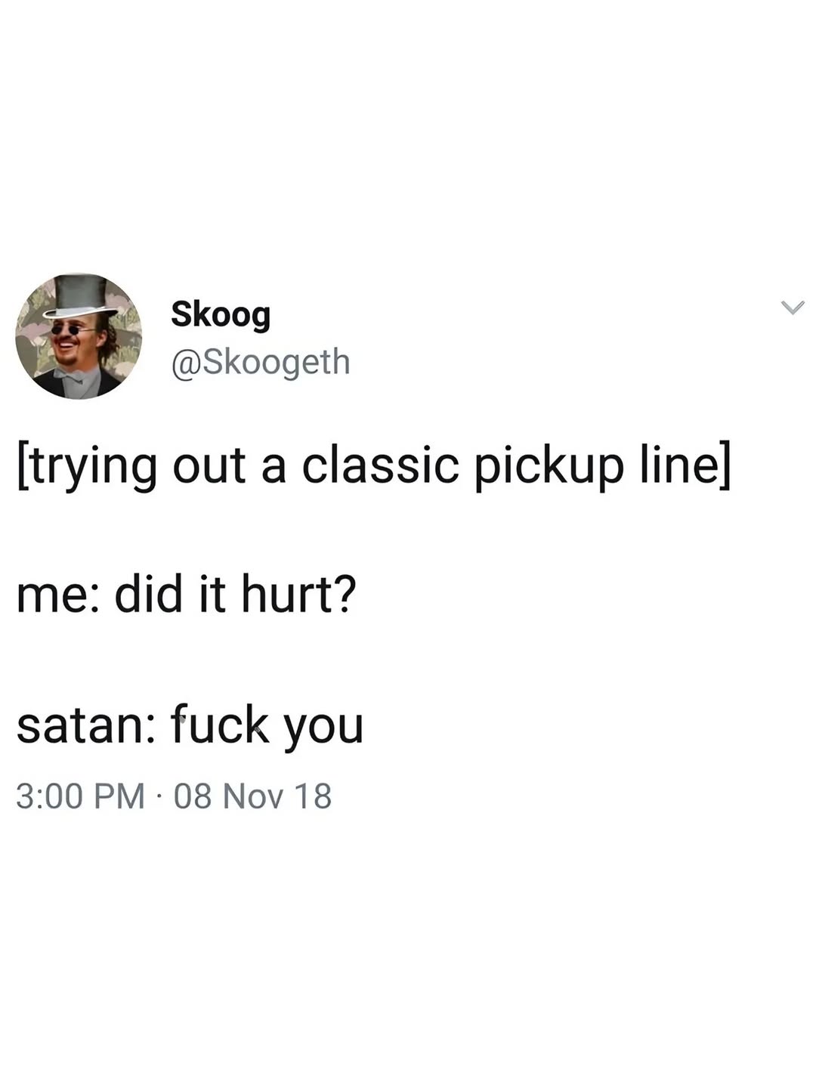Select the line starting with "satan:"
816x1085 pixels.
coord(190,724)
